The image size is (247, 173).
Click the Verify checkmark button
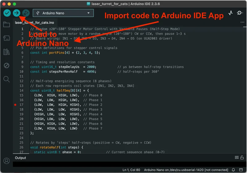(7, 13)
